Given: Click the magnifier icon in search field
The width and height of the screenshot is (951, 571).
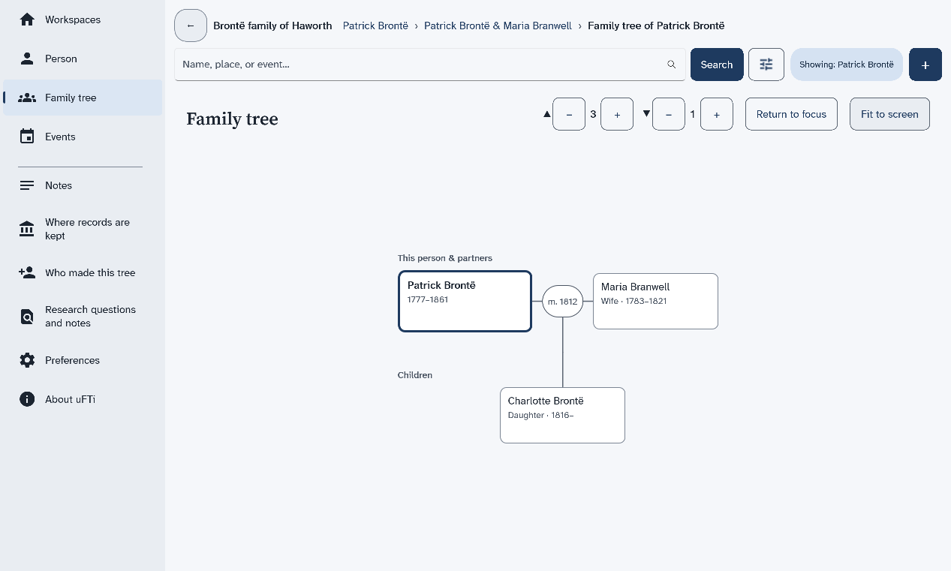Looking at the screenshot, I should point(672,65).
